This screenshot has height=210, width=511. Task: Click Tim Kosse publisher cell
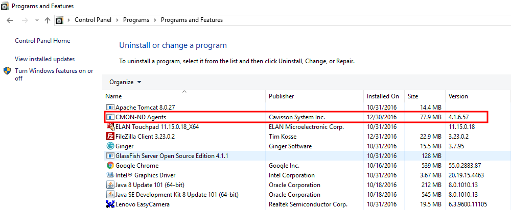pyautogui.click(x=283, y=137)
